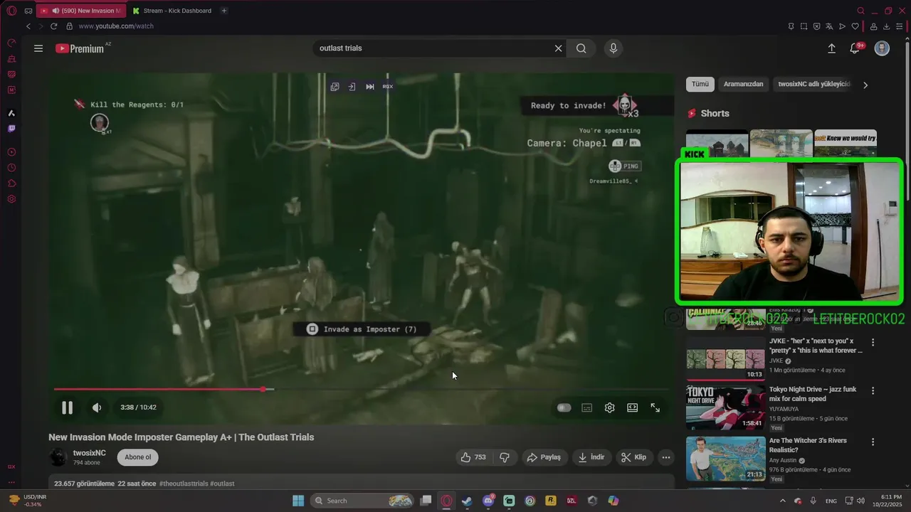Open the GX Control speedometer sidebar icon
Screen dimensions: 911x512
11,43
